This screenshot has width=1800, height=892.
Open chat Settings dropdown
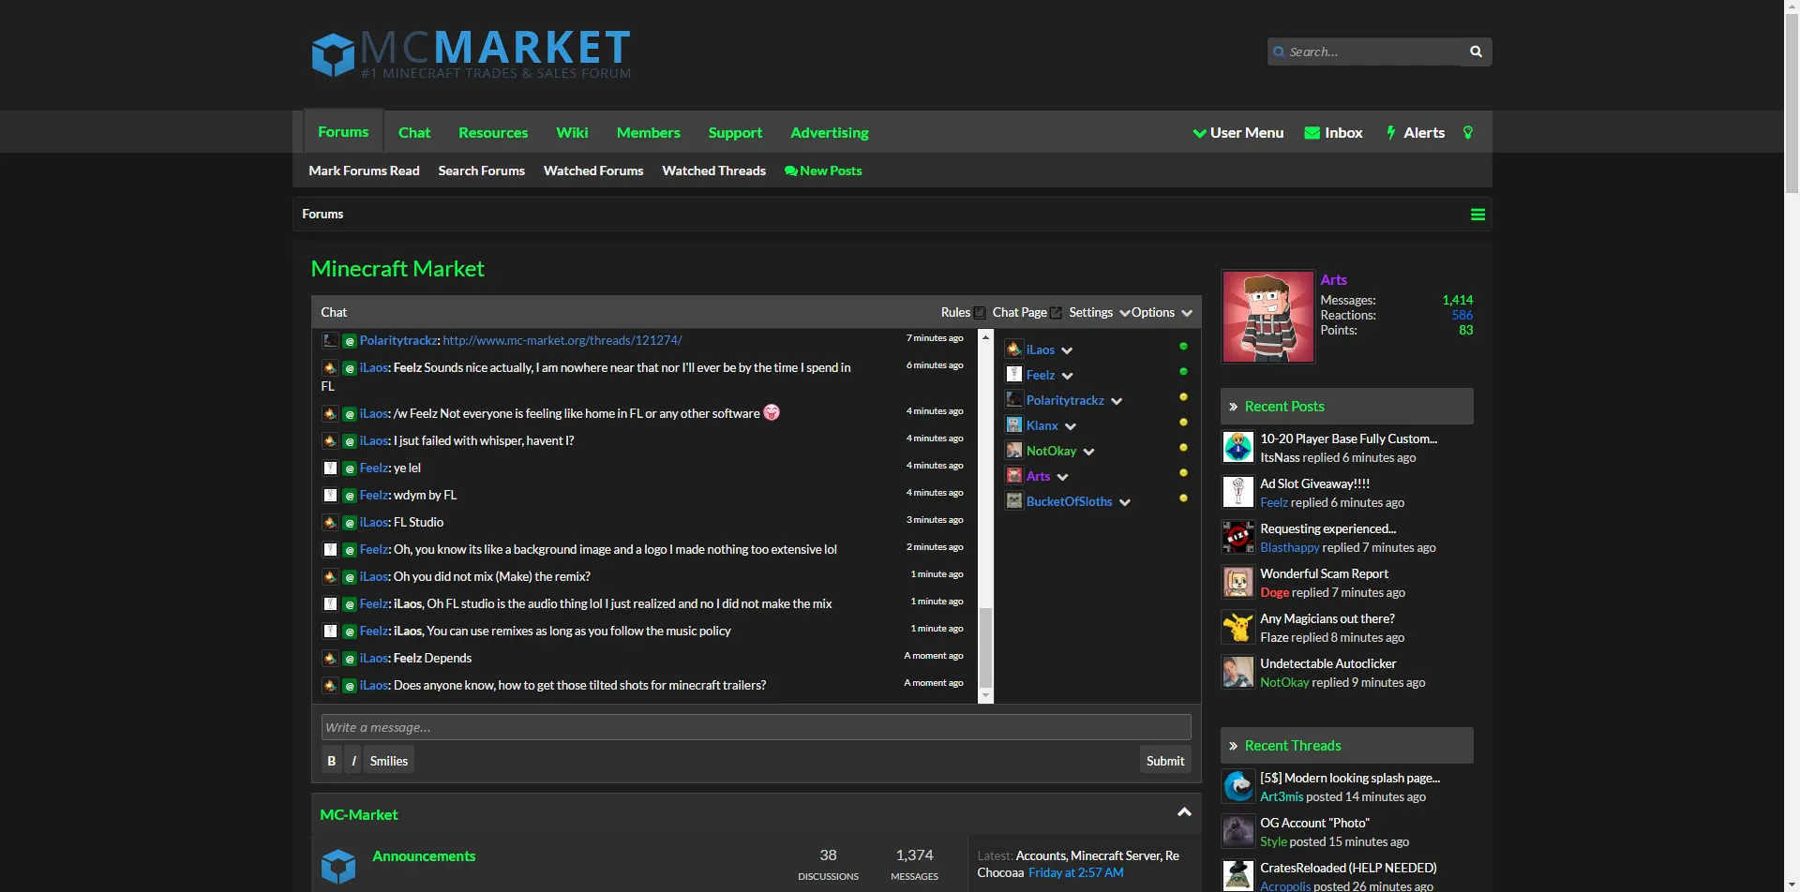click(1099, 313)
